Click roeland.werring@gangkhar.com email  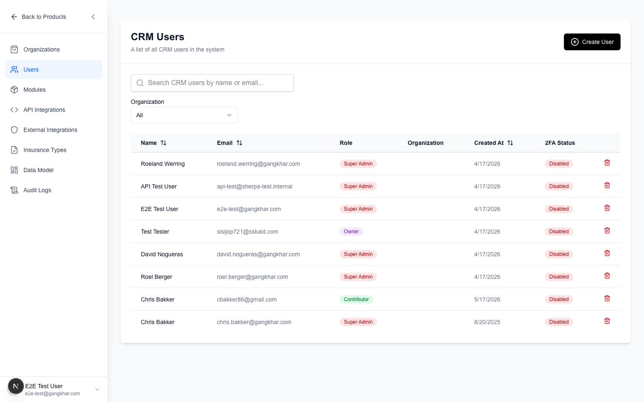pos(258,164)
